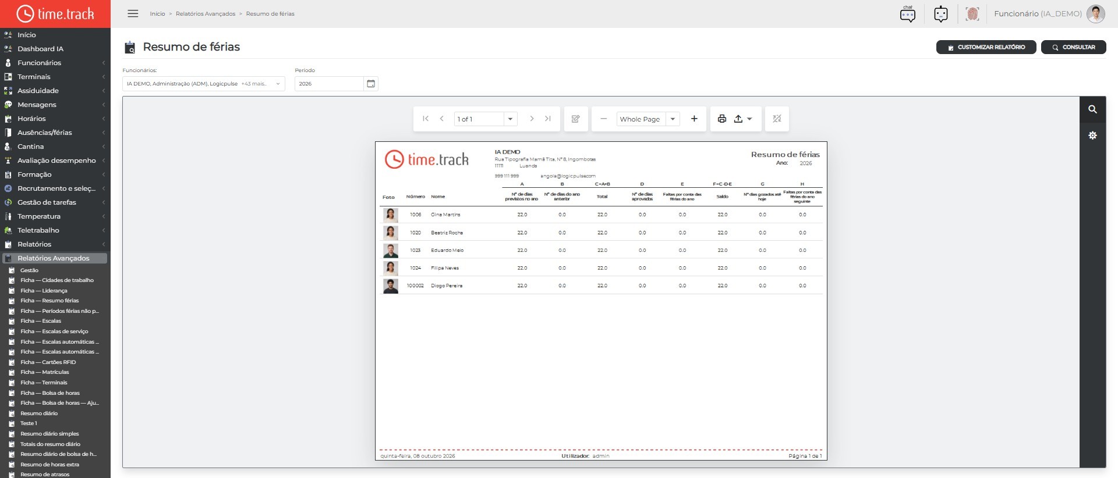
Task: Expand the Ausências/férias sidebar menu
Action: point(55,133)
